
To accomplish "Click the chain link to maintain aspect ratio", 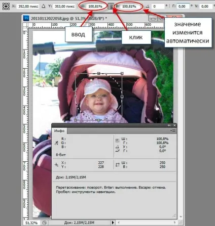I will click(x=111, y=7).
